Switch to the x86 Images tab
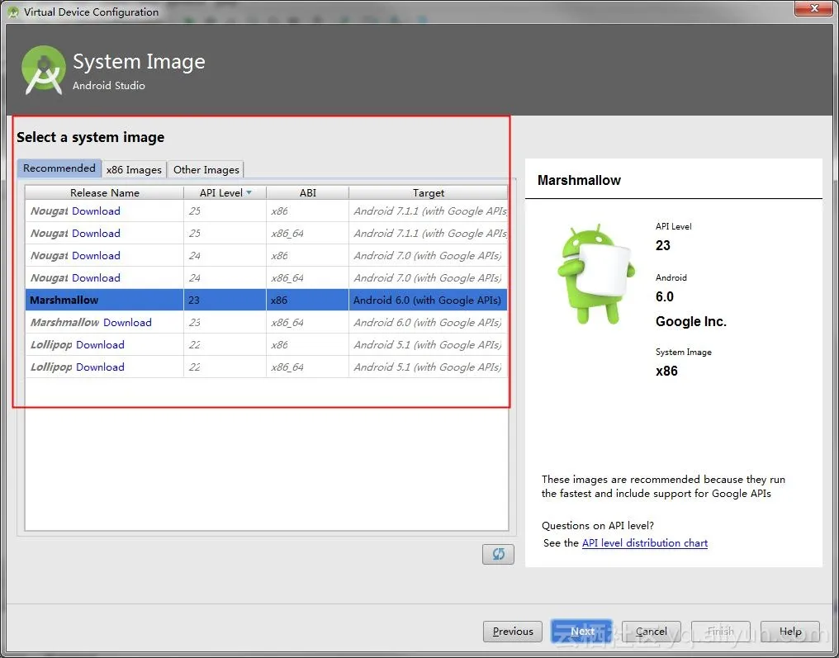839x658 pixels. 134,169
